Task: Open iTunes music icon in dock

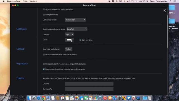Action: tap(105, 98)
